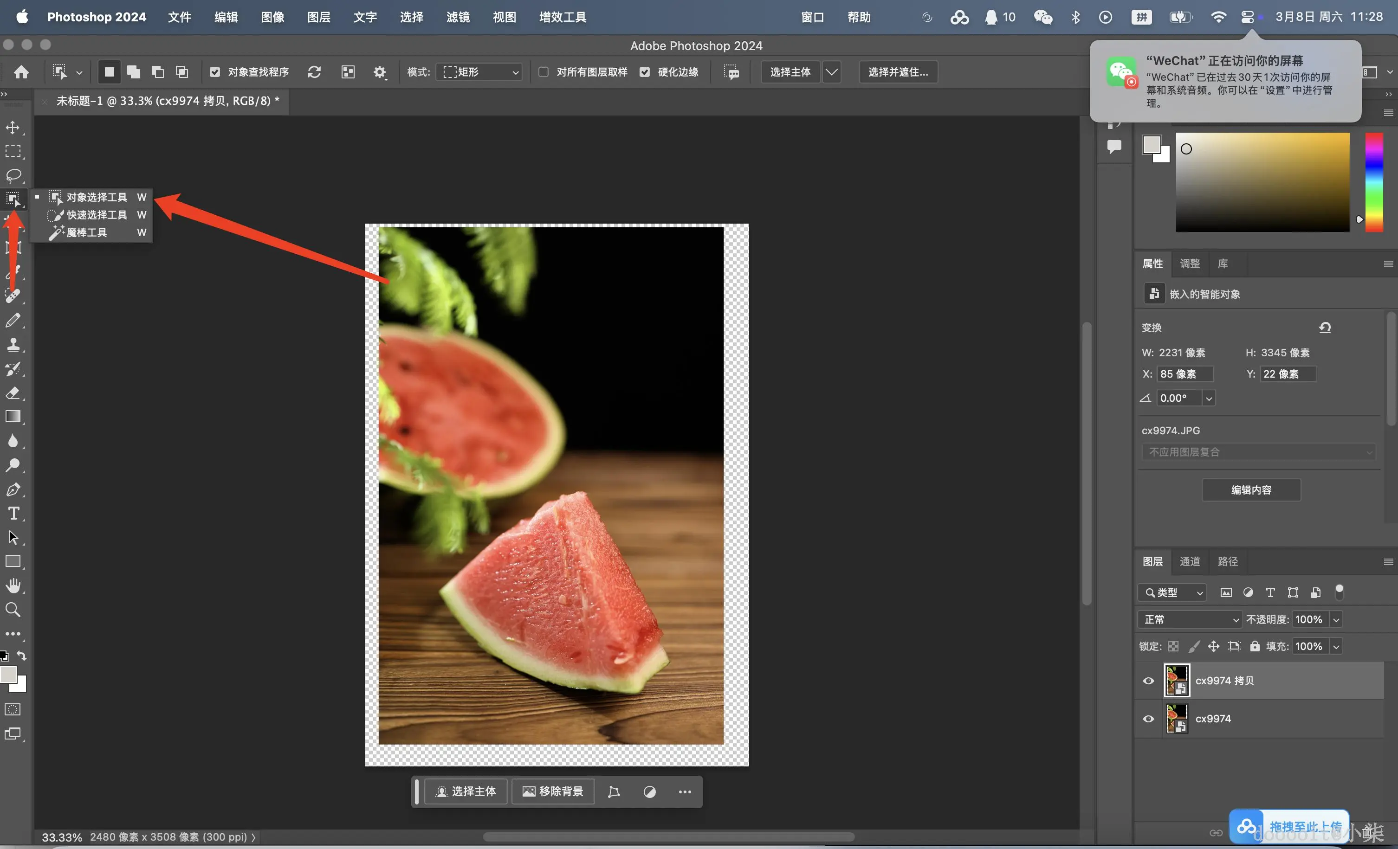Select the Horizontal Type tool
Image resolution: width=1398 pixels, height=849 pixels.
pyautogui.click(x=13, y=513)
